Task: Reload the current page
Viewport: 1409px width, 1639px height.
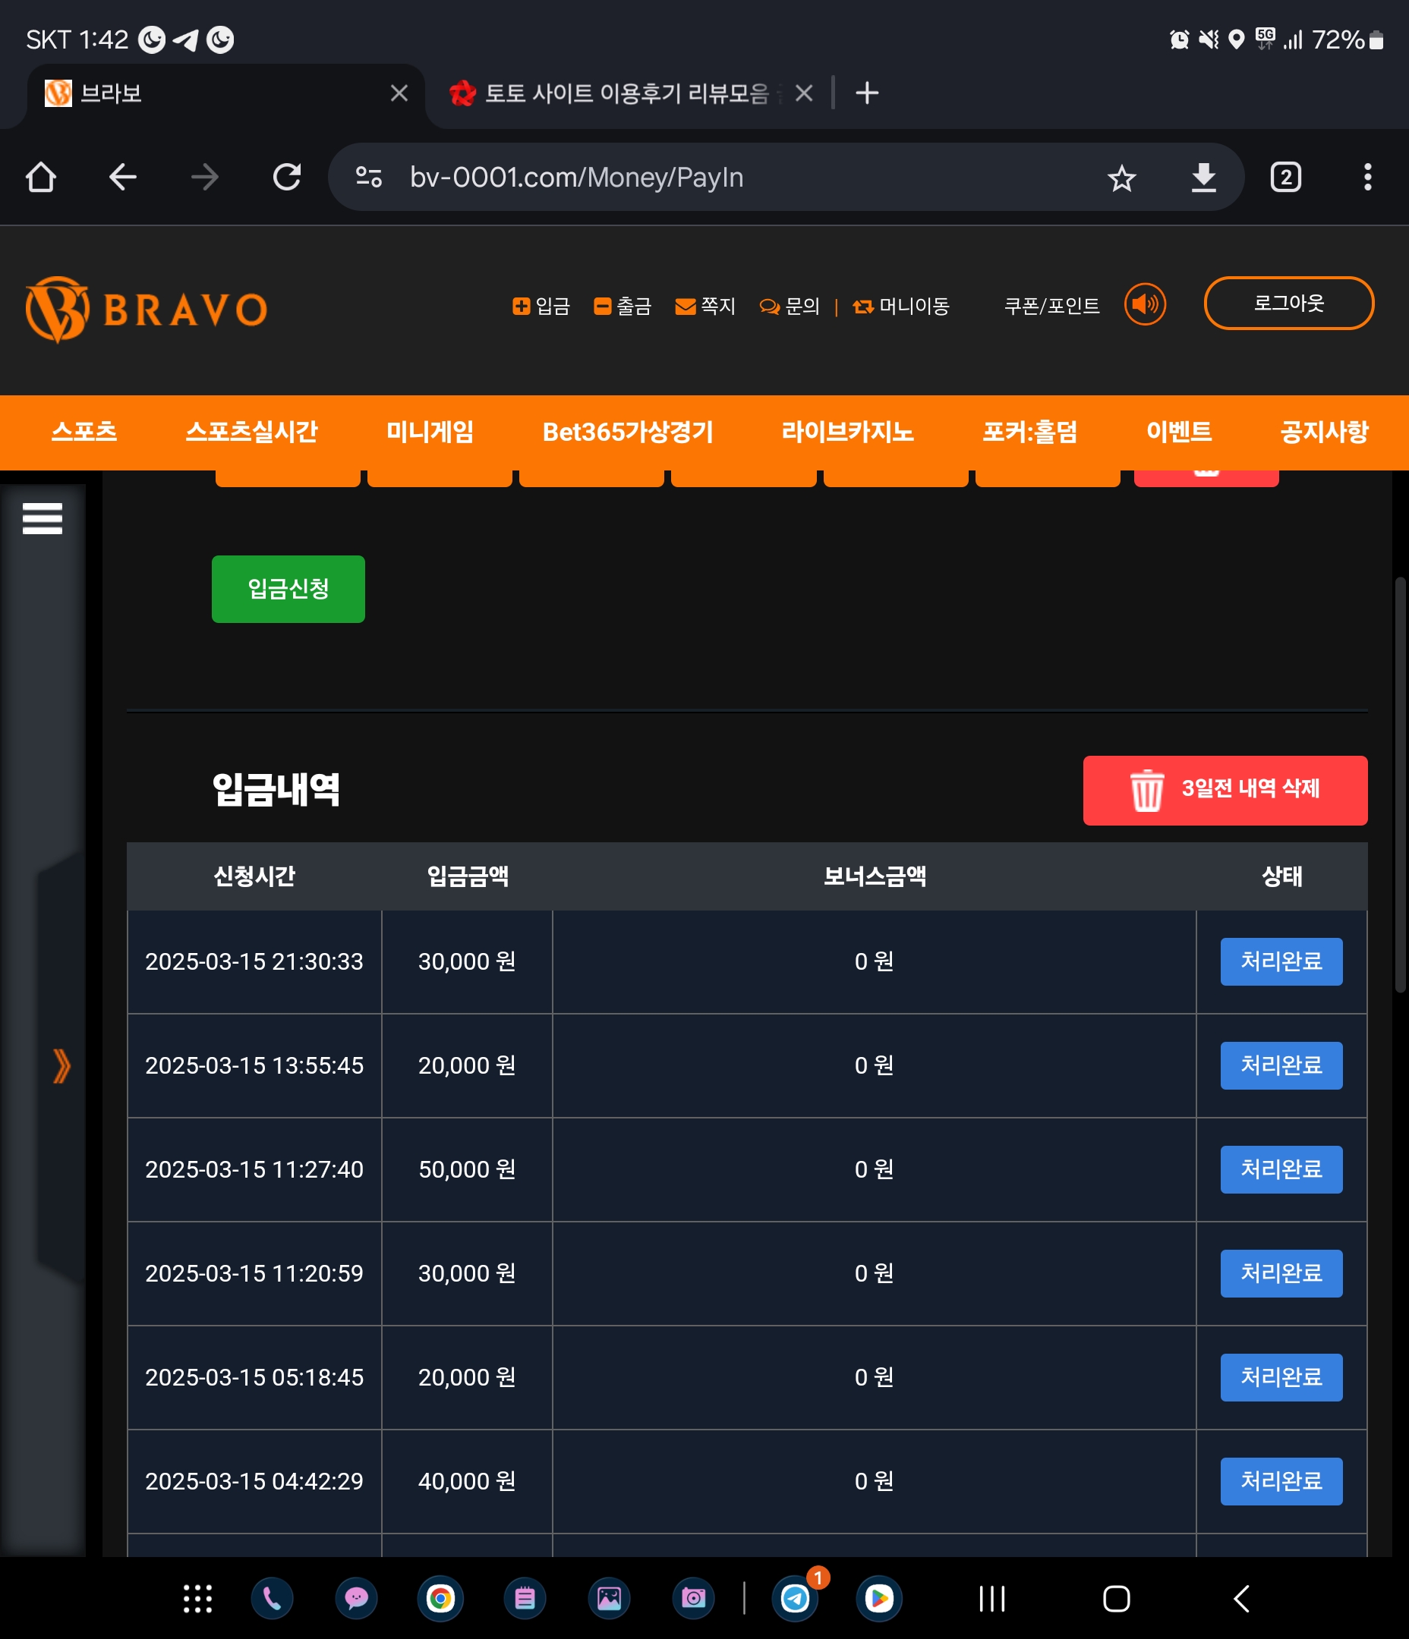Action: pyautogui.click(x=286, y=178)
